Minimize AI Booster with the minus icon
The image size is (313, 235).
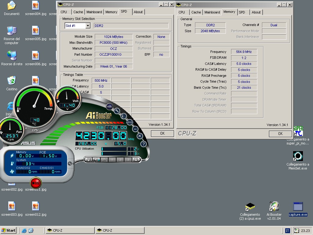(x=135, y=129)
